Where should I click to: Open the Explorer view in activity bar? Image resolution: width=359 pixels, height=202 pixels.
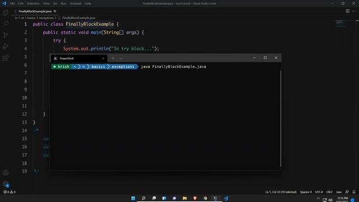[x=6, y=12]
